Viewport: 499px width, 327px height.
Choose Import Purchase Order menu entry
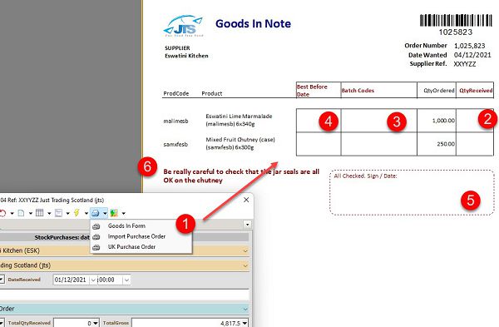(136, 236)
